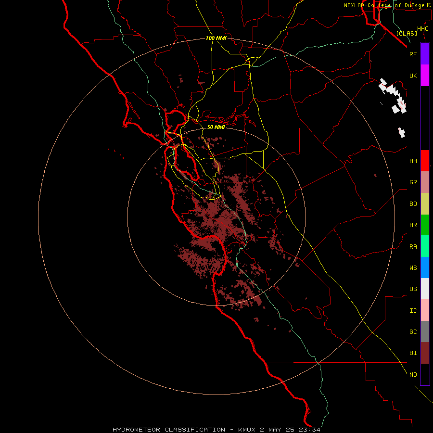Screen dimensions: 433x433
Task: Click the KMUX radar station identifier
Action: coord(247,430)
